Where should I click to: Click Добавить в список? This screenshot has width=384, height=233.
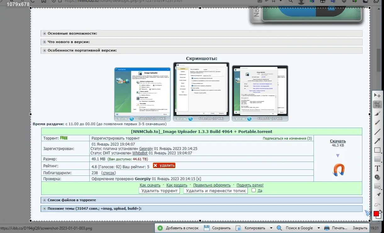pyautogui.click(x=178, y=228)
